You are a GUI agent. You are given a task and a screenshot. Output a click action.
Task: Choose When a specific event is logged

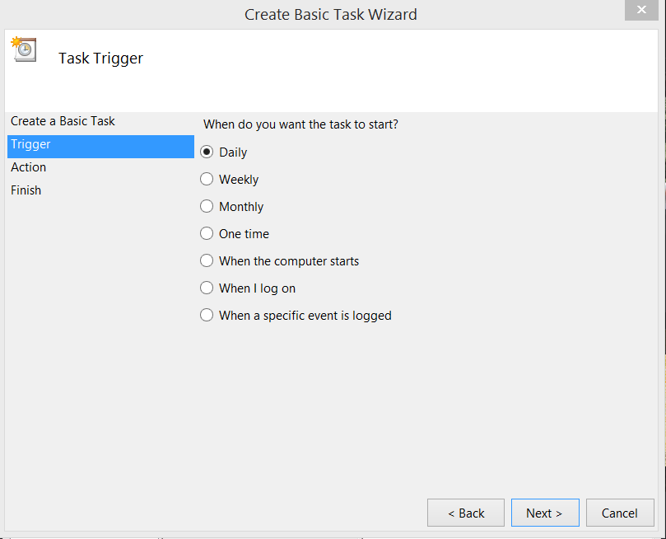(207, 316)
